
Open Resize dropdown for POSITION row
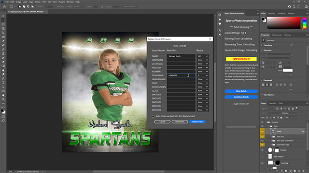point(203,68)
